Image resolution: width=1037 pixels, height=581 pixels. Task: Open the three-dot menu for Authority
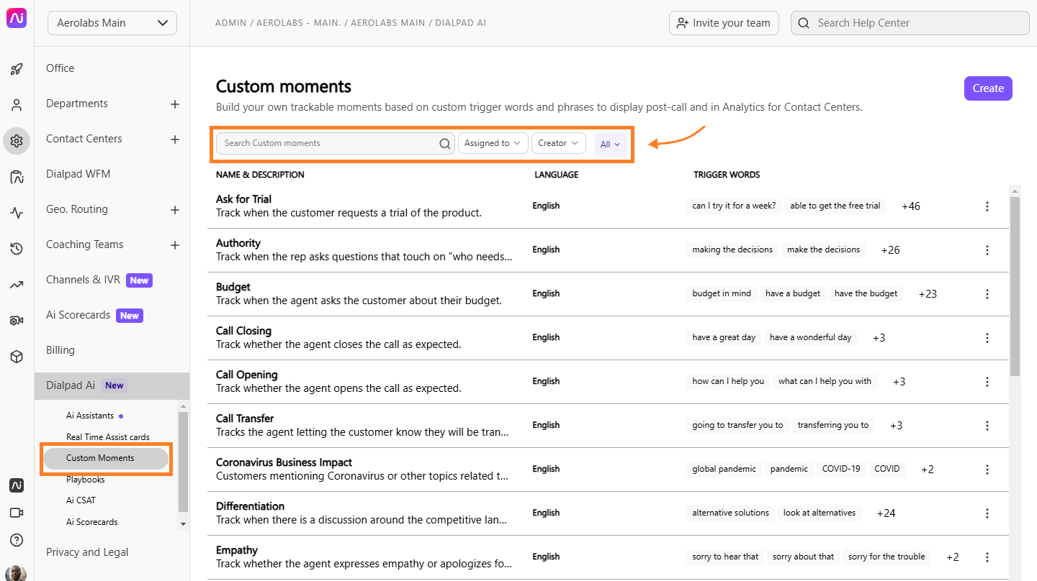[987, 250]
